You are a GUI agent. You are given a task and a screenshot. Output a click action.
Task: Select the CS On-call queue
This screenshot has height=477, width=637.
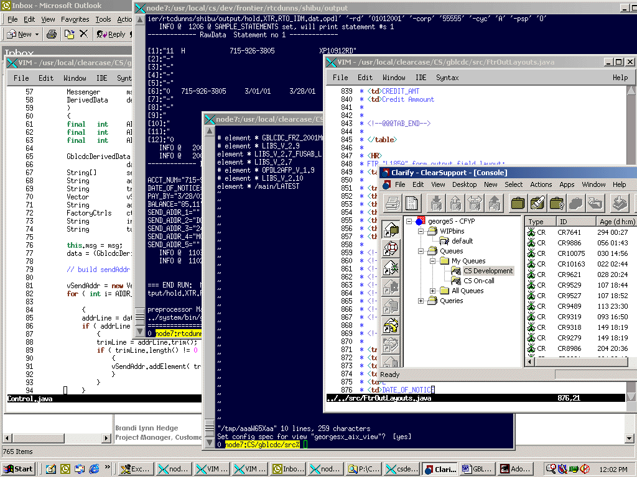[x=479, y=281]
